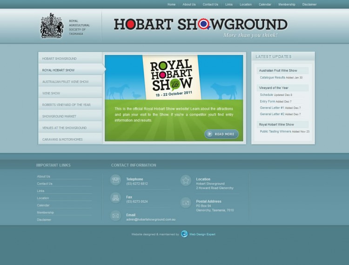Open Links in the top navigation
This screenshot has width=349, height=265.
[x=229, y=5]
